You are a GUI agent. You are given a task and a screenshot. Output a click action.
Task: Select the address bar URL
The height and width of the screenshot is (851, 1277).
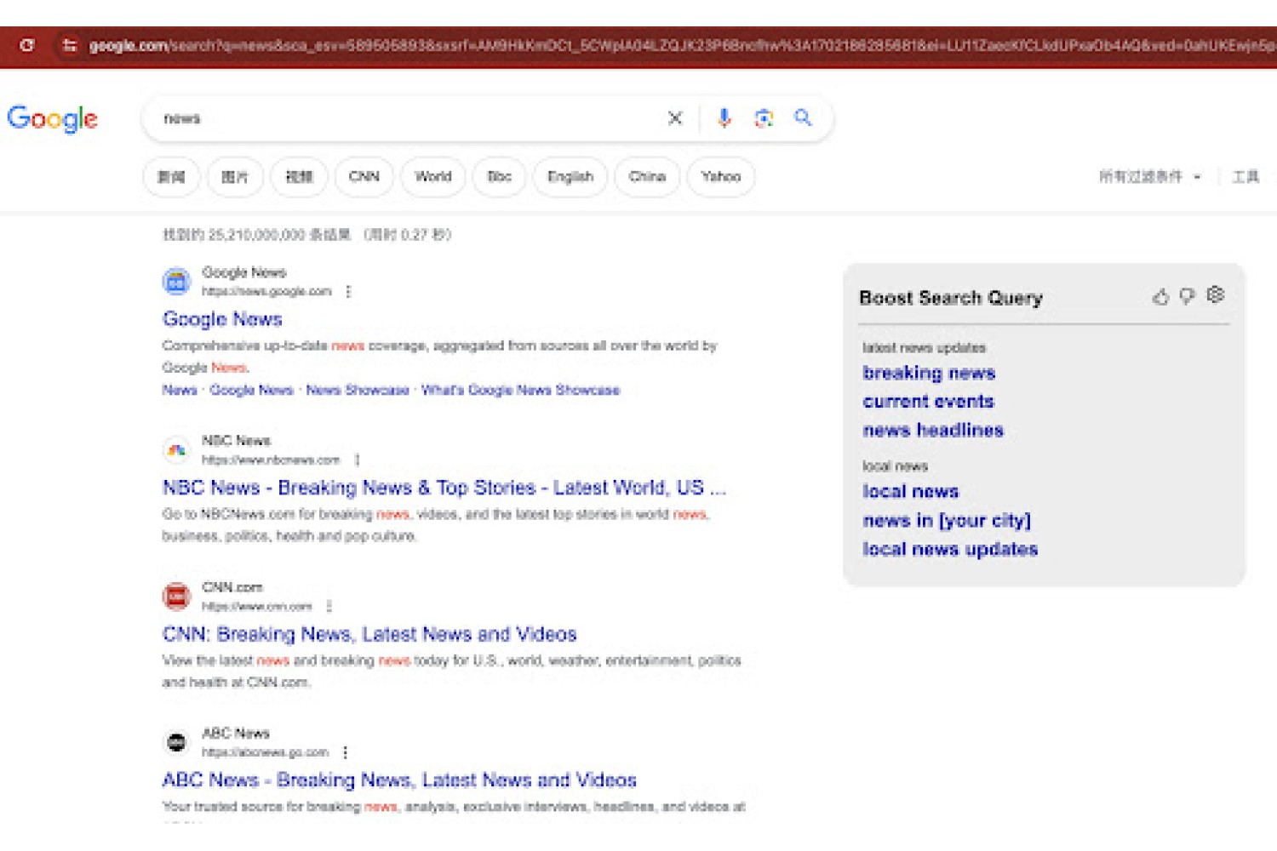click(681, 46)
